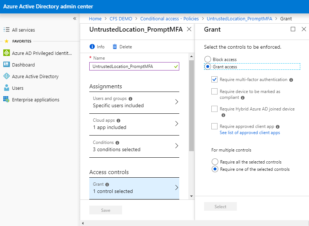Show info tooltip next to Grant label
309x226 pixels.
pyautogui.click(x=107, y=185)
